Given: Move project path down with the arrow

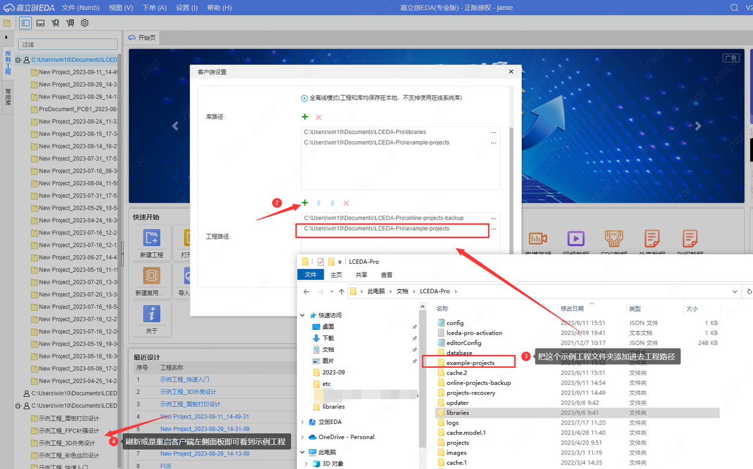Looking at the screenshot, I should pos(332,203).
